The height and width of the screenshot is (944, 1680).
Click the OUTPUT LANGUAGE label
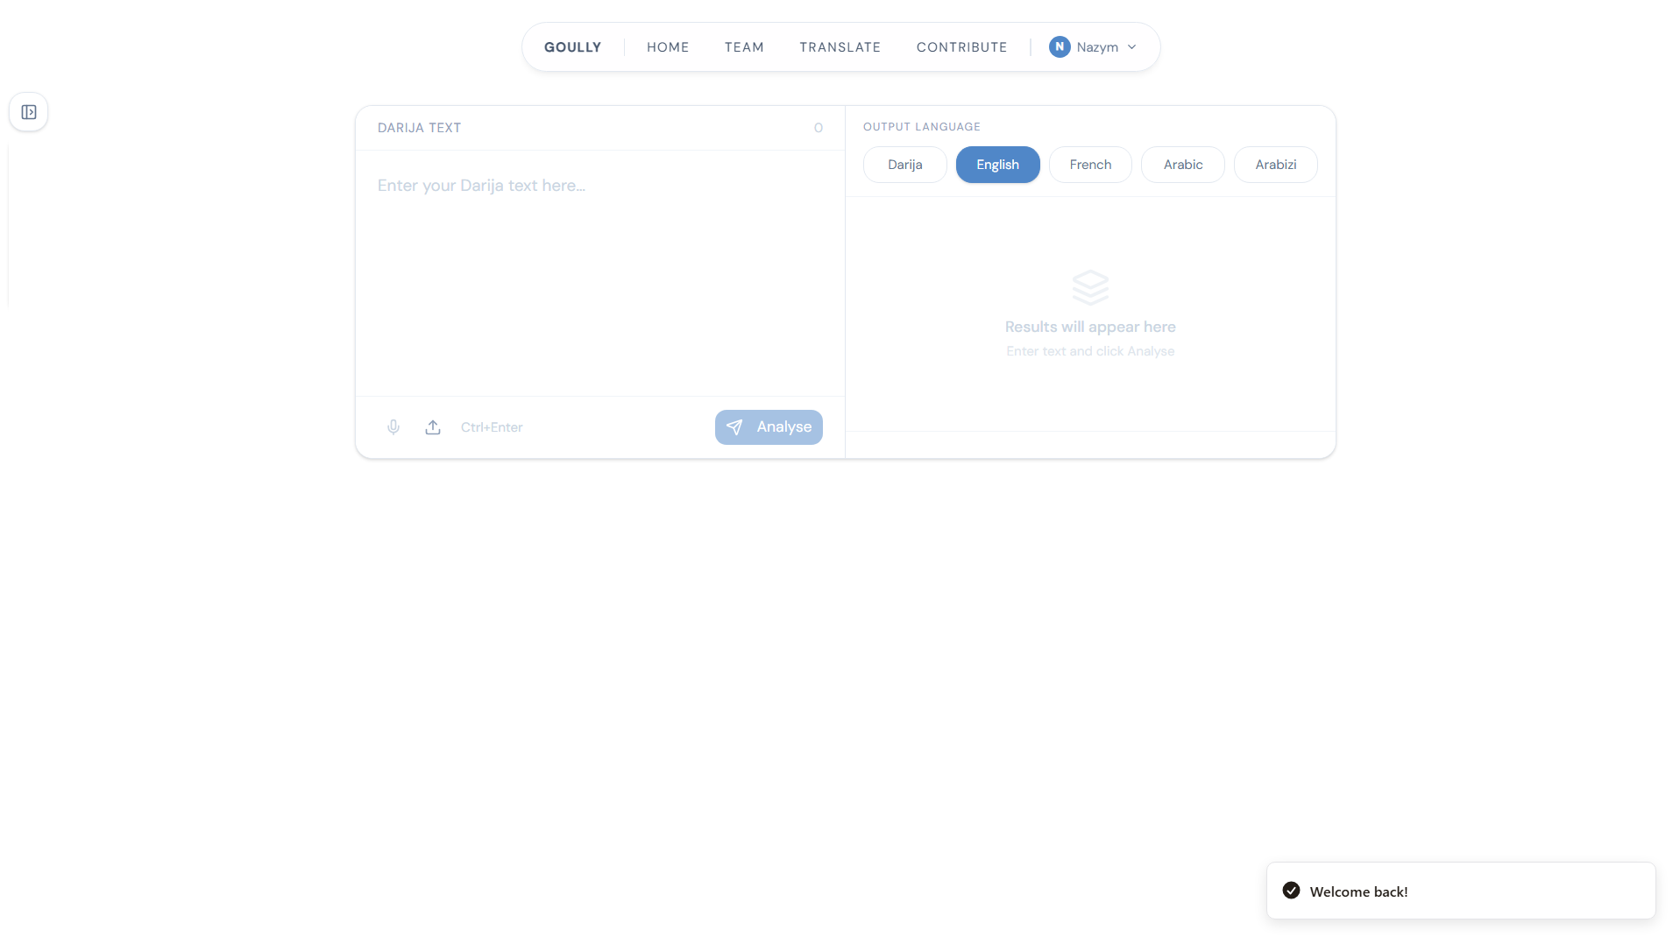tap(921, 127)
